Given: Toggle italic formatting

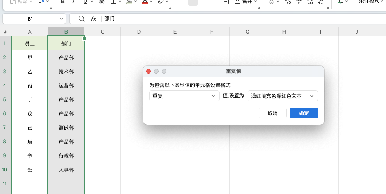Looking at the screenshot, I should (x=73, y=2).
